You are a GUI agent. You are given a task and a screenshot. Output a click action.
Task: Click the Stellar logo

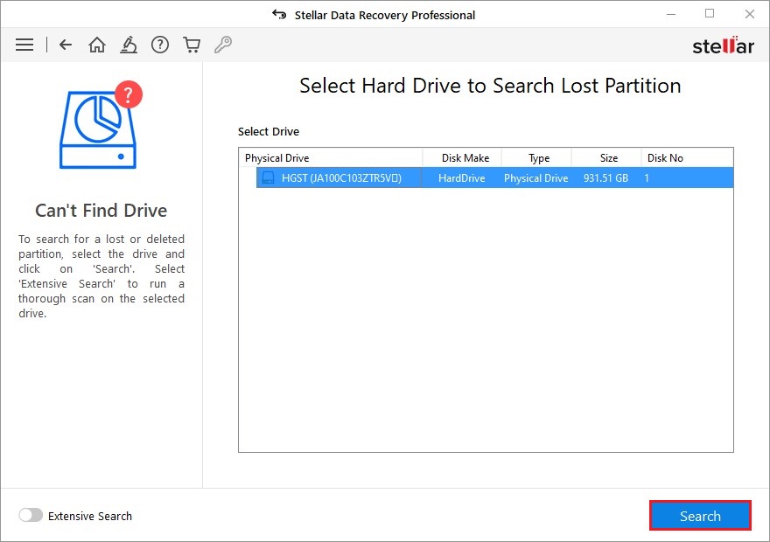click(x=724, y=45)
